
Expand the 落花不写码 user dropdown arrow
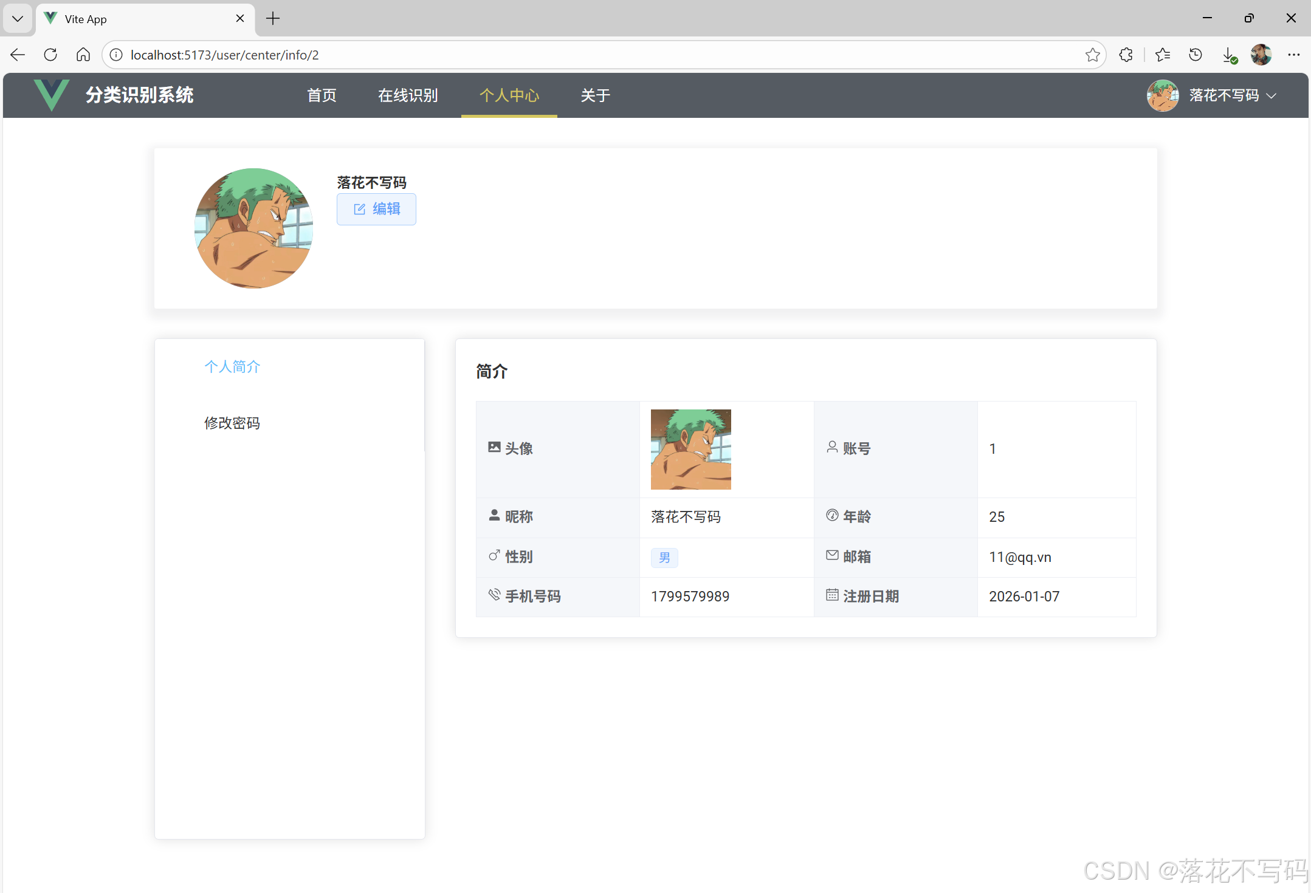click(x=1271, y=96)
